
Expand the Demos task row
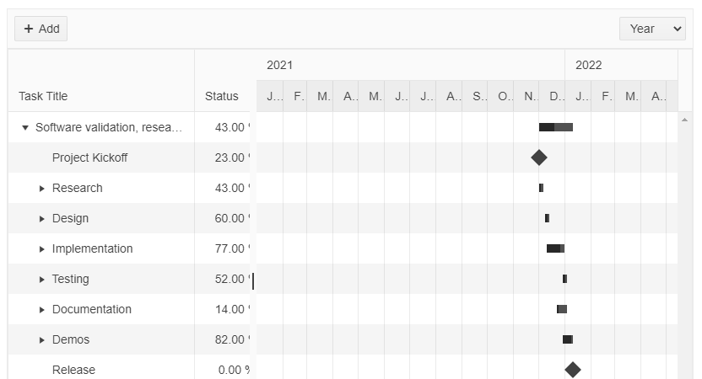pyautogui.click(x=42, y=340)
